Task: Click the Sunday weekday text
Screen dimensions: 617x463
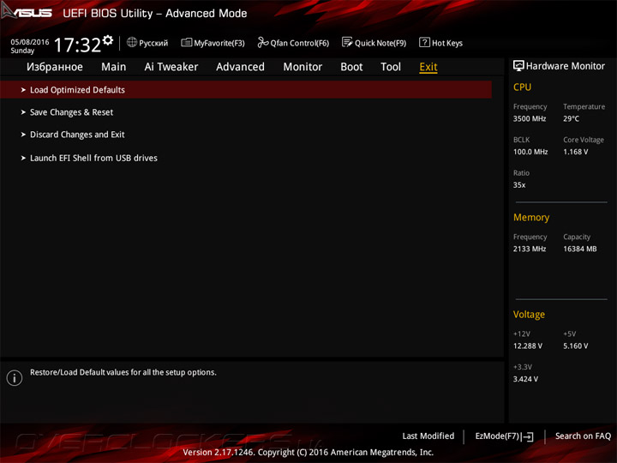Action: pyautogui.click(x=22, y=51)
